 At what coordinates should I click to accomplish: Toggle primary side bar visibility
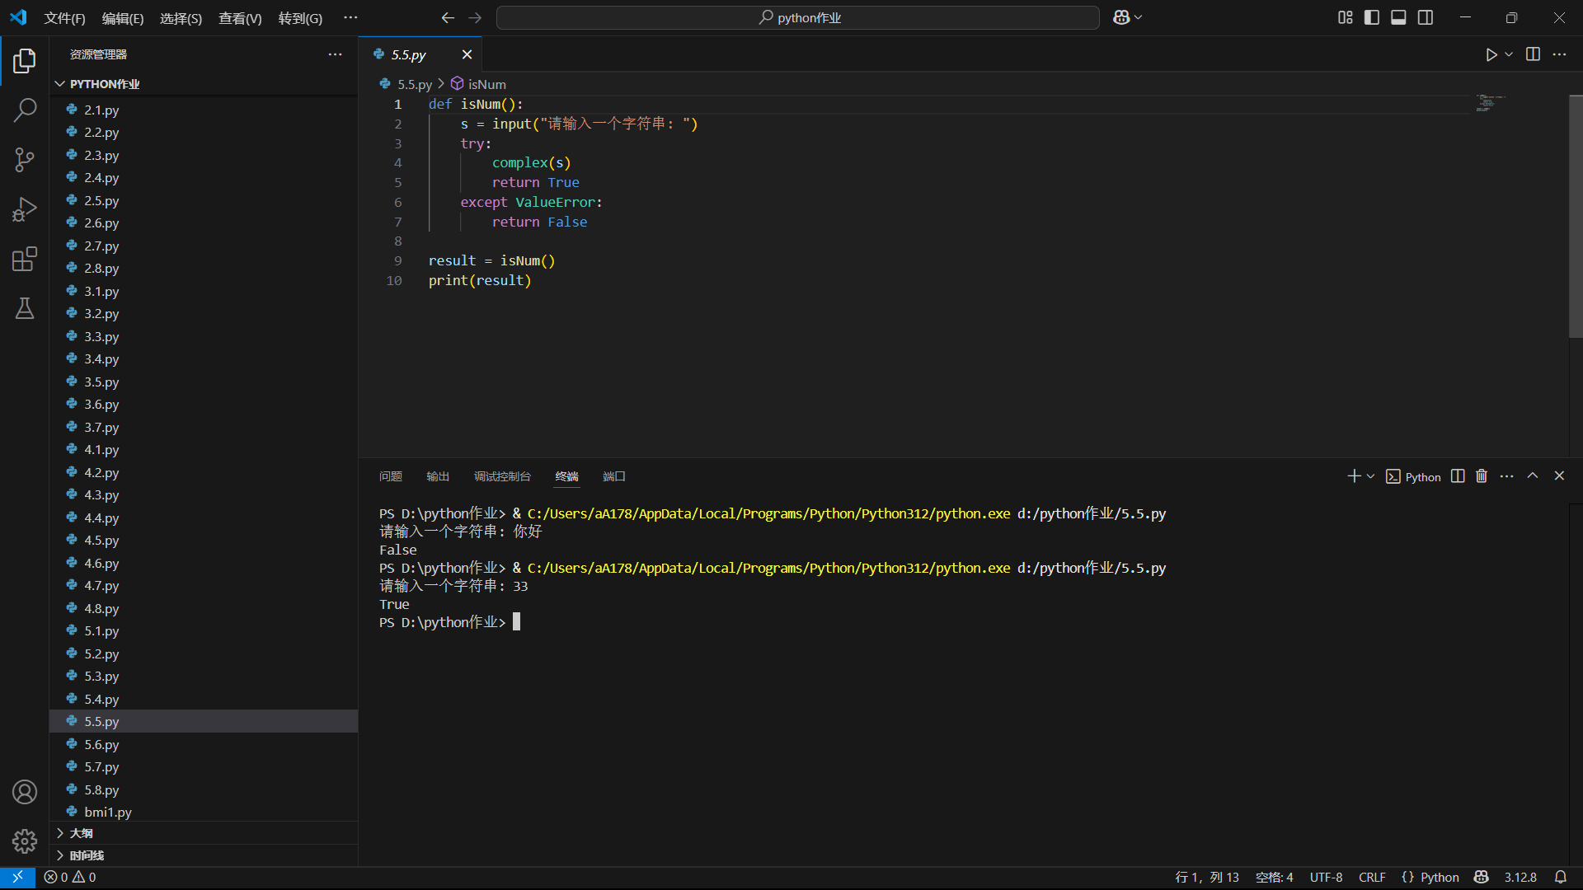(1372, 17)
